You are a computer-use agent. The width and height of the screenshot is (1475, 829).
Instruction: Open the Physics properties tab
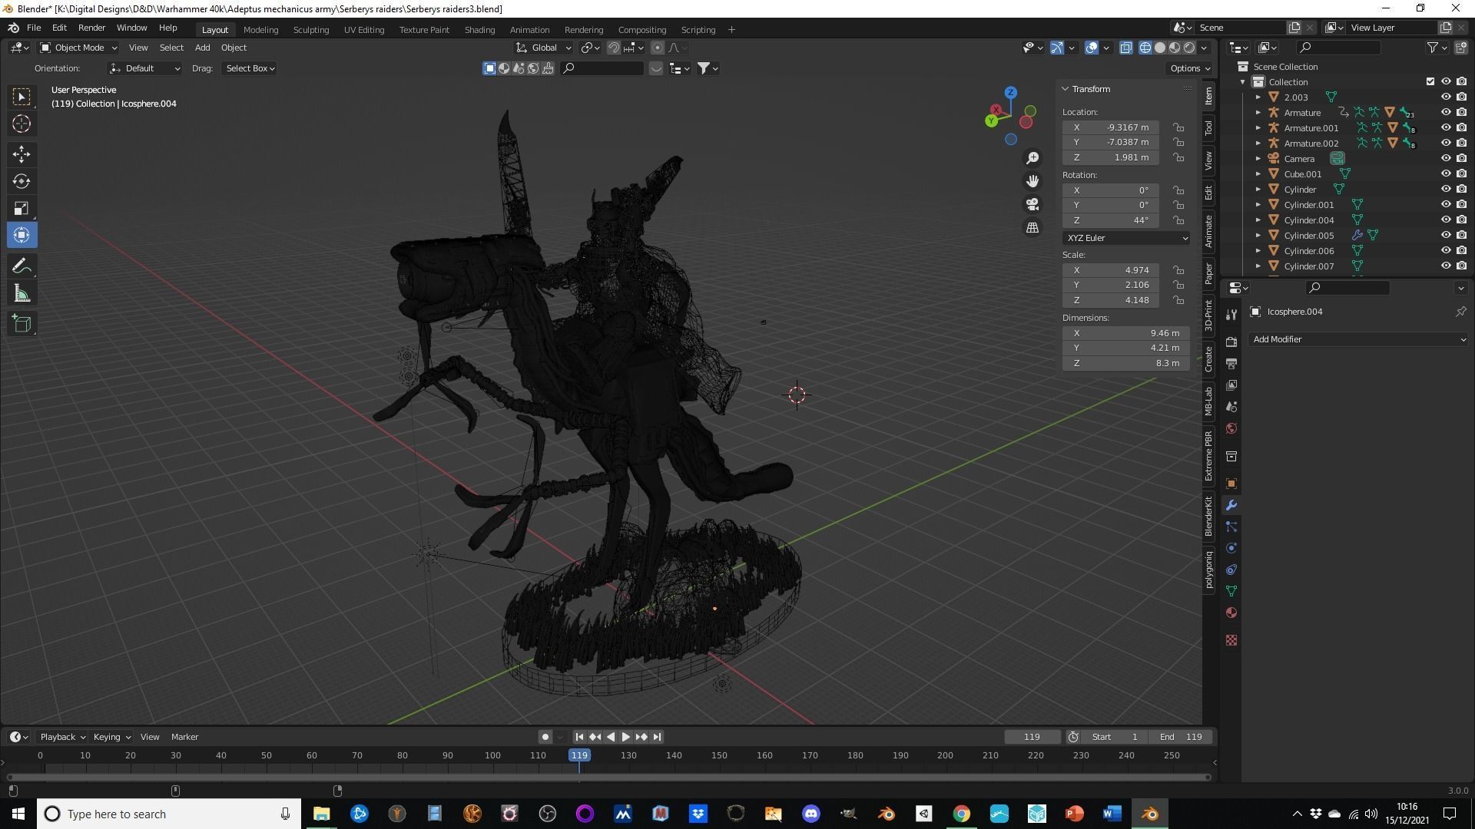click(1231, 548)
